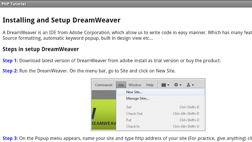This screenshot has height=142, width=252.
Task: Click the layout icon in Dreamweaver toolbar
Action: tap(163, 85)
